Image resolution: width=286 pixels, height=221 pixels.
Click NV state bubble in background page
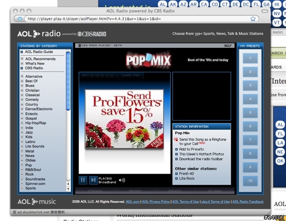pos(277,13)
